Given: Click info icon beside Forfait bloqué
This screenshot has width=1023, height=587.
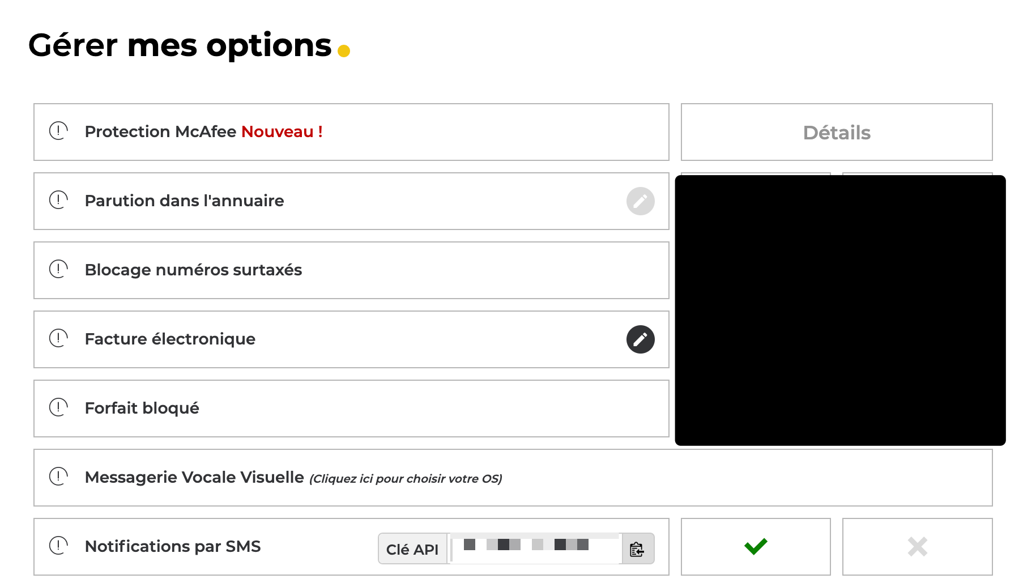Looking at the screenshot, I should [58, 407].
